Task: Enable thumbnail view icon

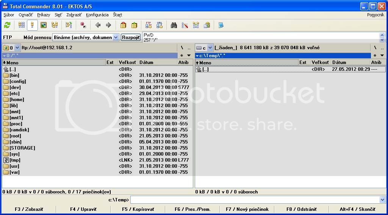Action: click(44, 25)
